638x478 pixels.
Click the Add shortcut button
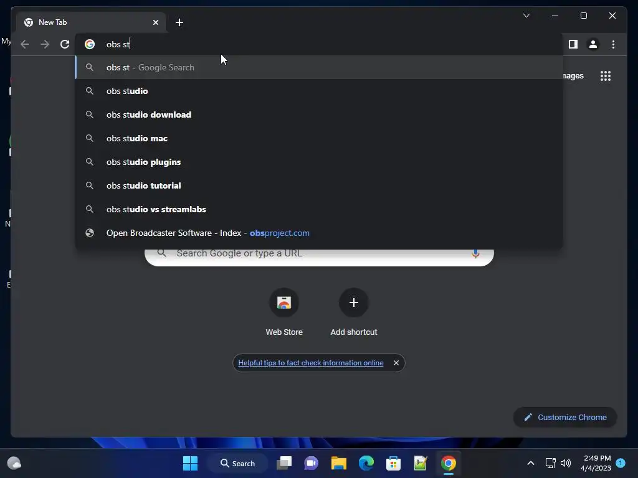coord(354,312)
